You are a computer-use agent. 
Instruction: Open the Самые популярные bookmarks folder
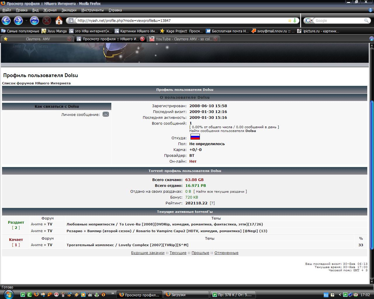click(20, 31)
